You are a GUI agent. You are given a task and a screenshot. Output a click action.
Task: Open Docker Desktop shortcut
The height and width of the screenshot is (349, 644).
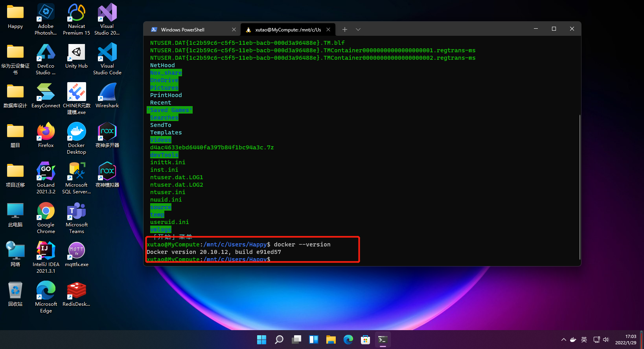(76, 138)
